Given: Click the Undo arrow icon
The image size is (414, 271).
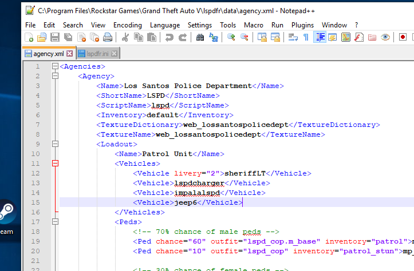Looking at the screenshot, I should point(169,37).
